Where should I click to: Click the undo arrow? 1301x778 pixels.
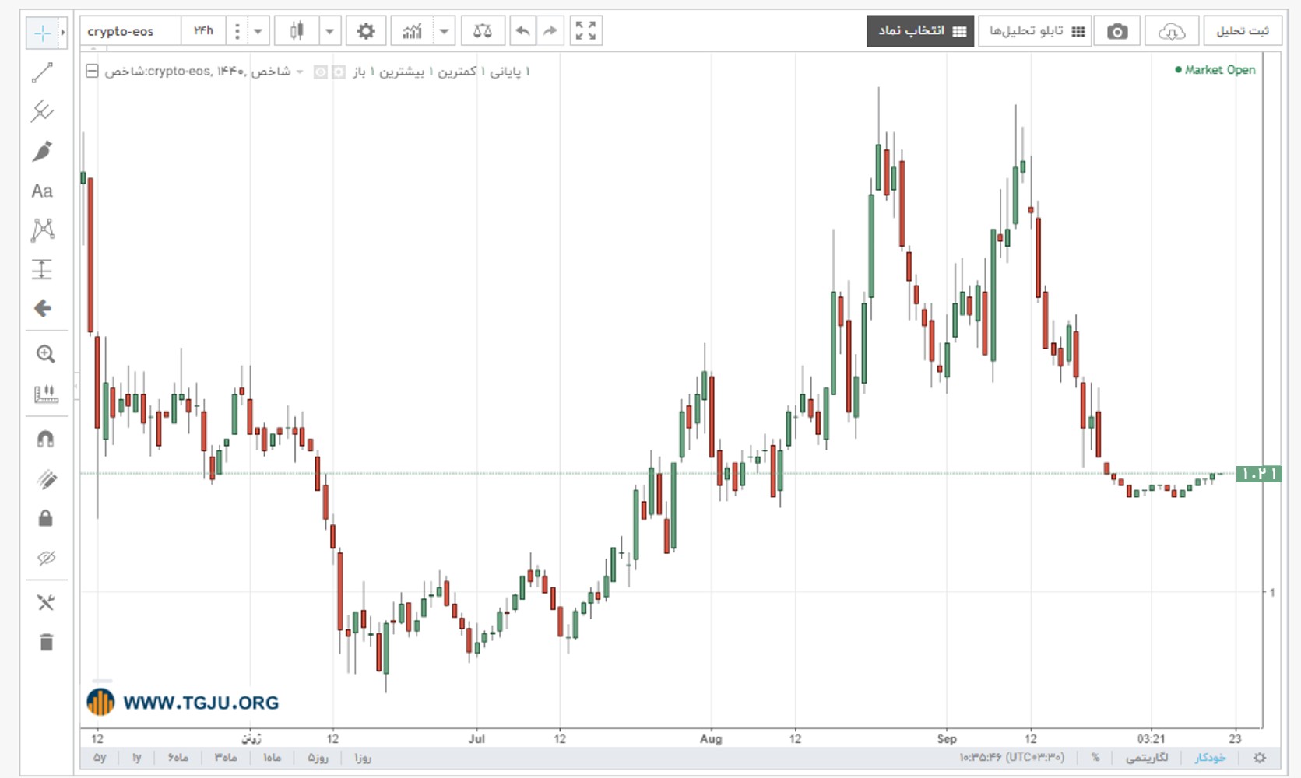click(522, 31)
